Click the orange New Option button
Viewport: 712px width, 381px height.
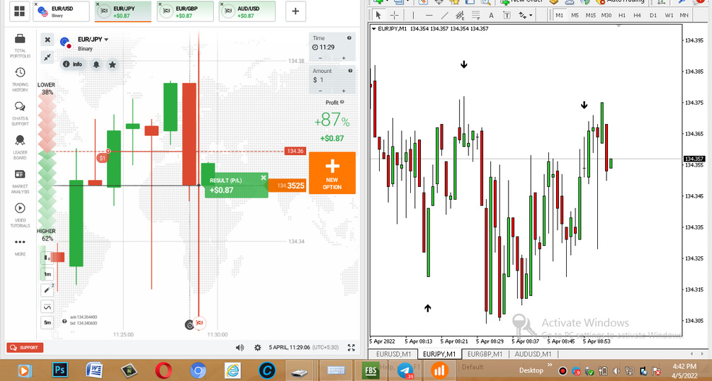(332, 173)
